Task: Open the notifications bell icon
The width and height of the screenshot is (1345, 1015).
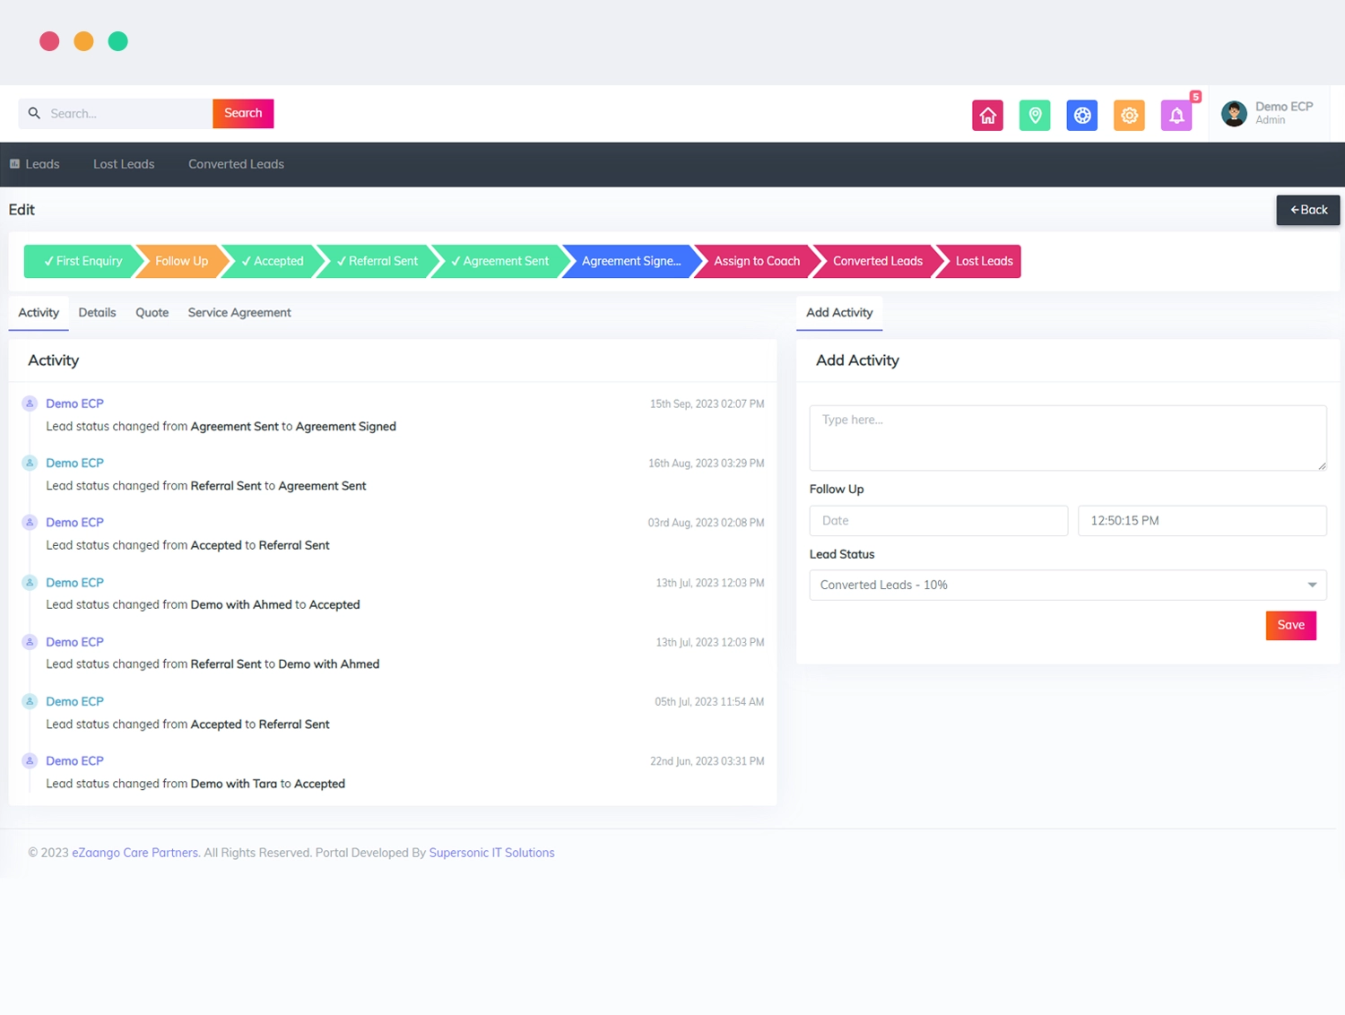Action: 1176,116
